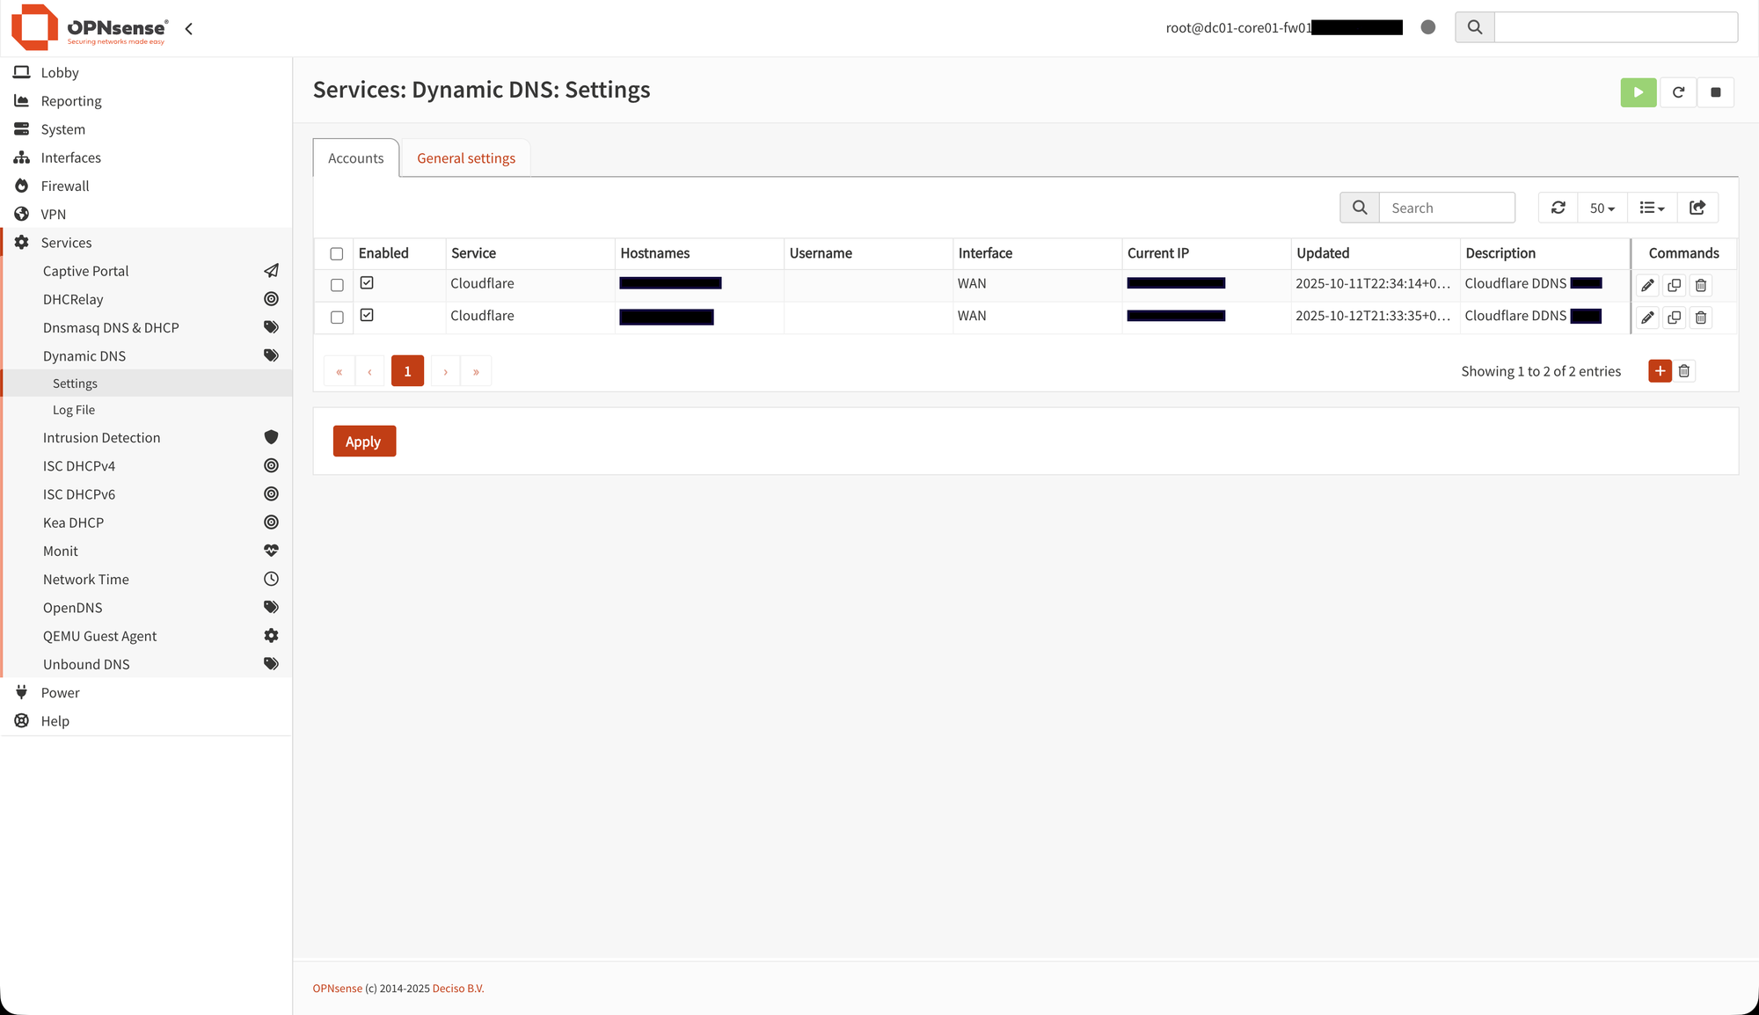Refresh the accounts table
This screenshot has height=1015, width=1759.
click(x=1558, y=208)
